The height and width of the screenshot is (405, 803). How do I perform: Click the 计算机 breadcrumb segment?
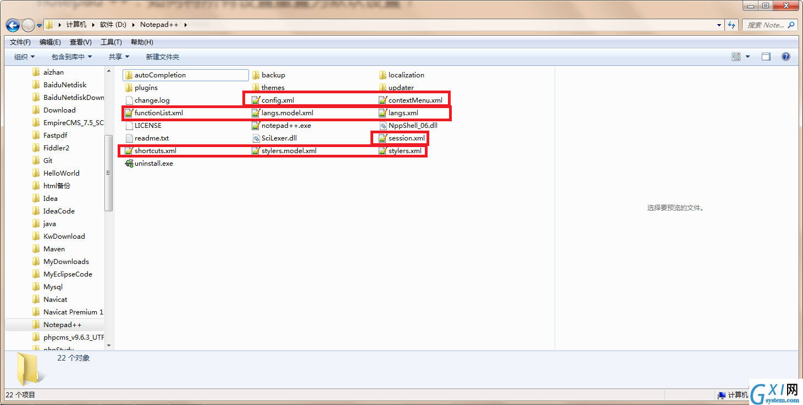(76, 25)
